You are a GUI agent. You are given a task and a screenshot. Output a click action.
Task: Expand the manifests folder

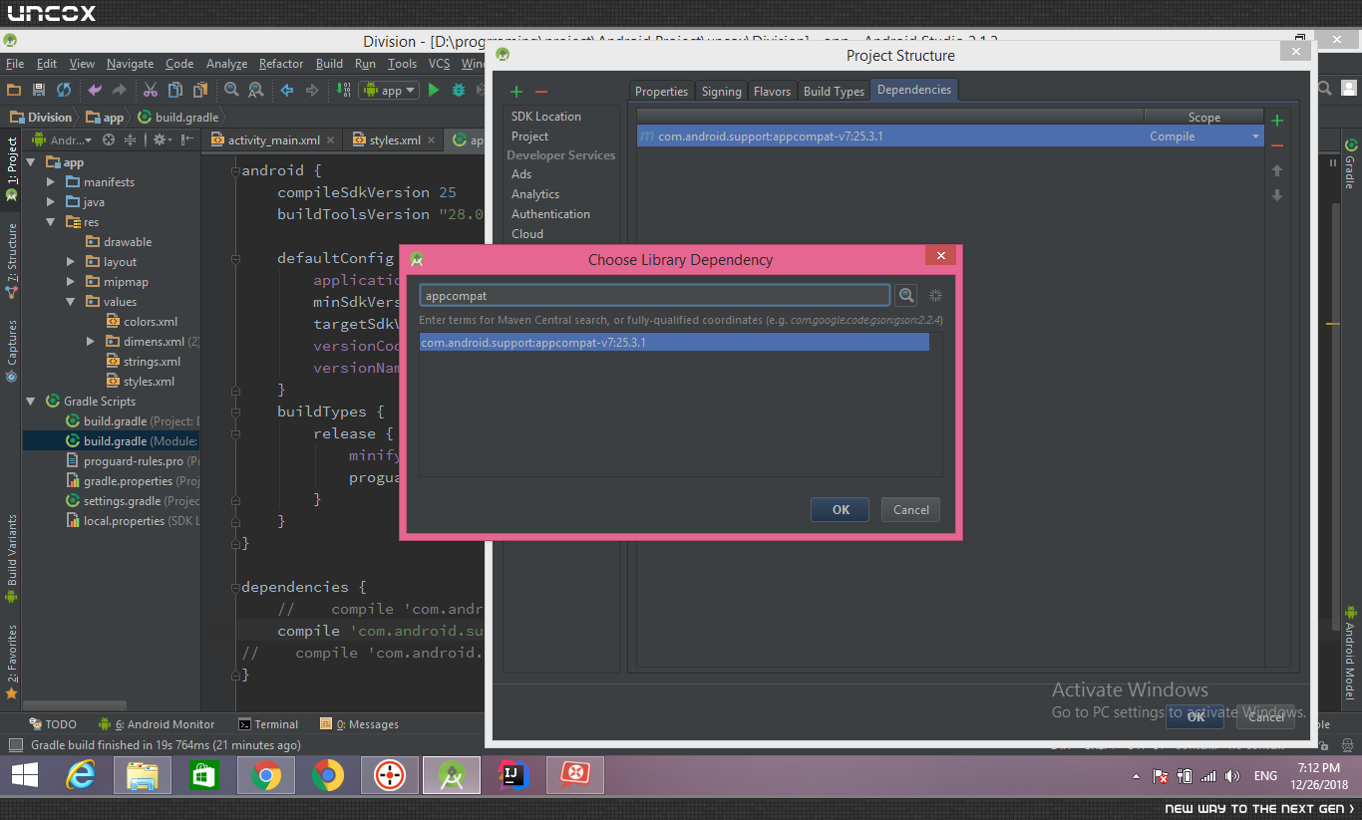pyautogui.click(x=51, y=182)
